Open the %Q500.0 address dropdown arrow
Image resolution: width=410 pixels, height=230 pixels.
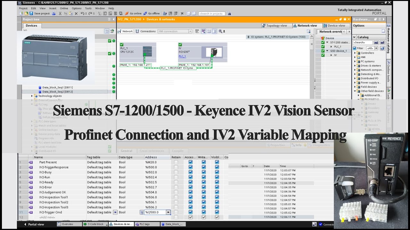pos(168,212)
